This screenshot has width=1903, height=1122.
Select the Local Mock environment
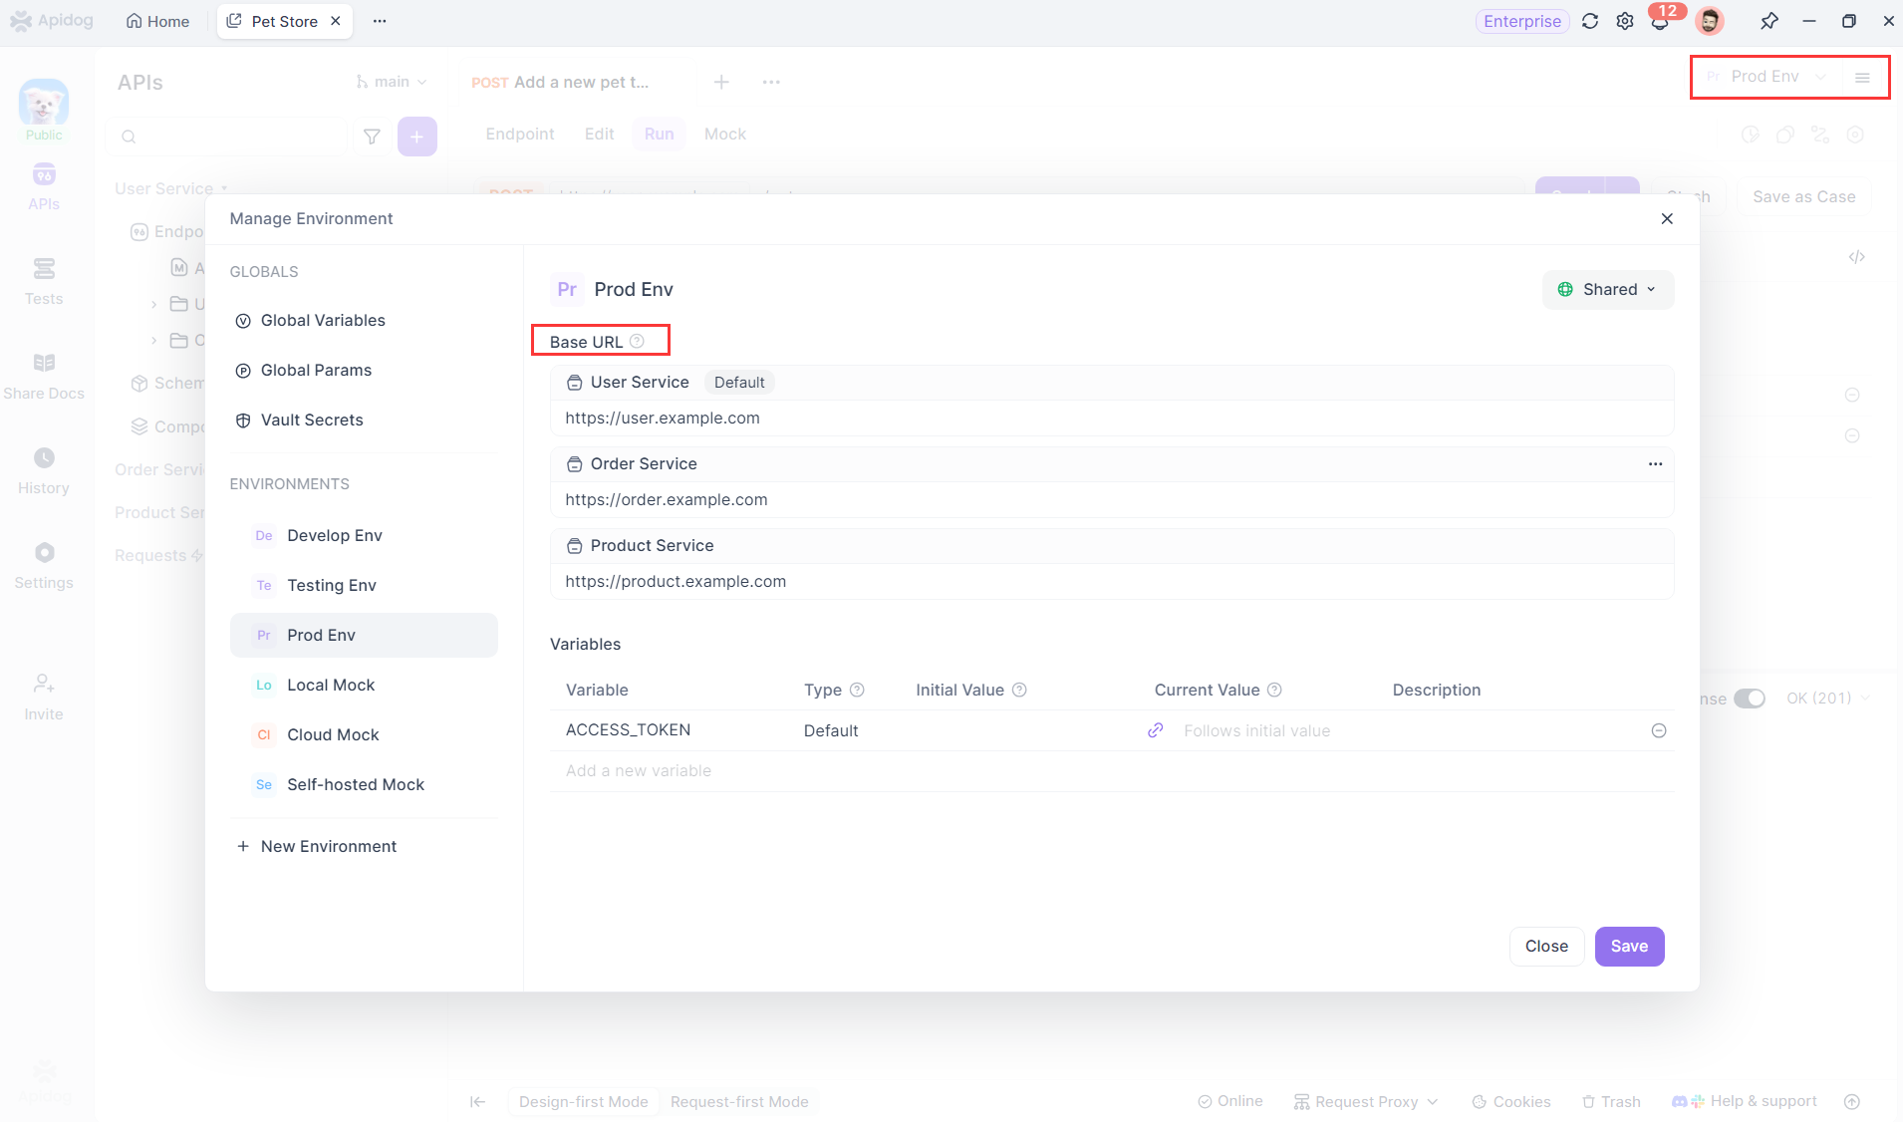[x=364, y=685]
